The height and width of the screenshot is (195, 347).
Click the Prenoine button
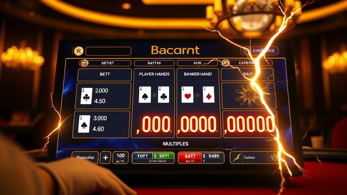[x=85, y=157]
